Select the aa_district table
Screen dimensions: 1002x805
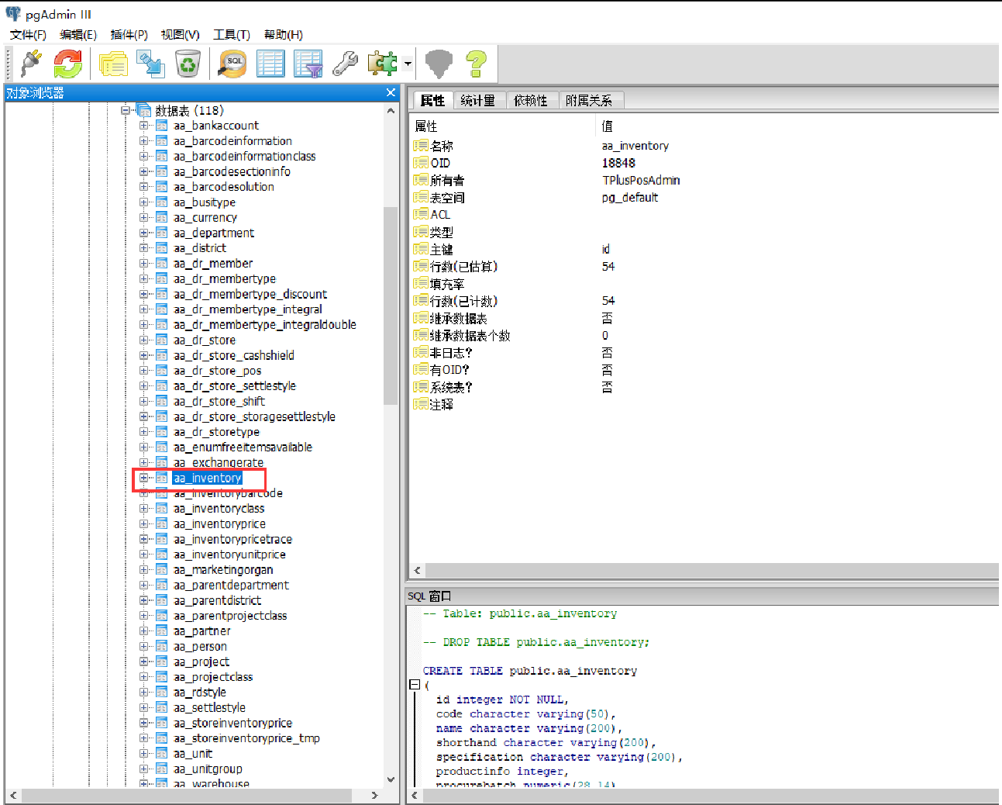[200, 248]
